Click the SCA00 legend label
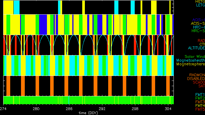This screenshot has height=115, width=205. pos(199,82)
